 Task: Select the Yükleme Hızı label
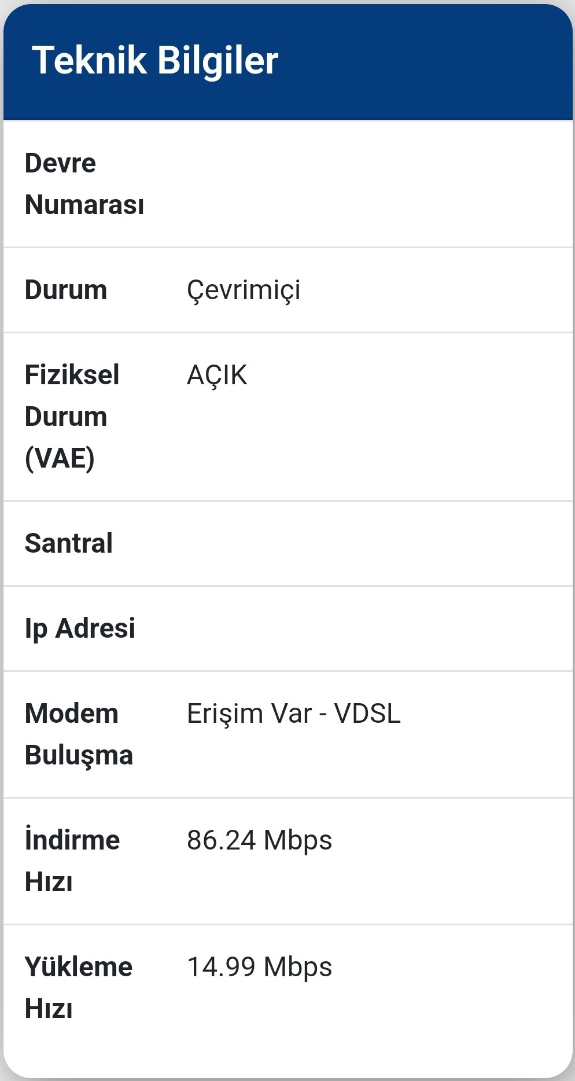(79, 987)
